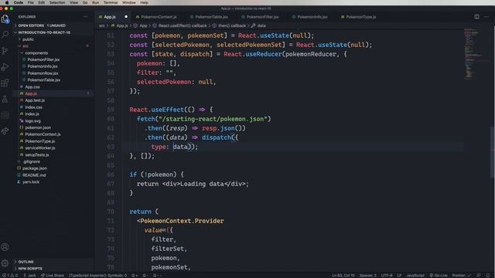Image resolution: width=495 pixels, height=278 pixels.
Task: Open App.test.js in the file tree
Action: (35, 100)
